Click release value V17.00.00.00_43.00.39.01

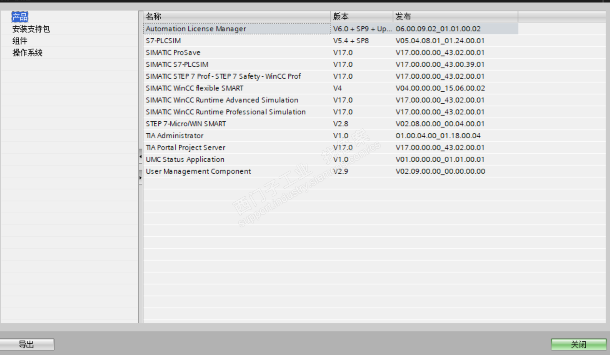(440, 65)
